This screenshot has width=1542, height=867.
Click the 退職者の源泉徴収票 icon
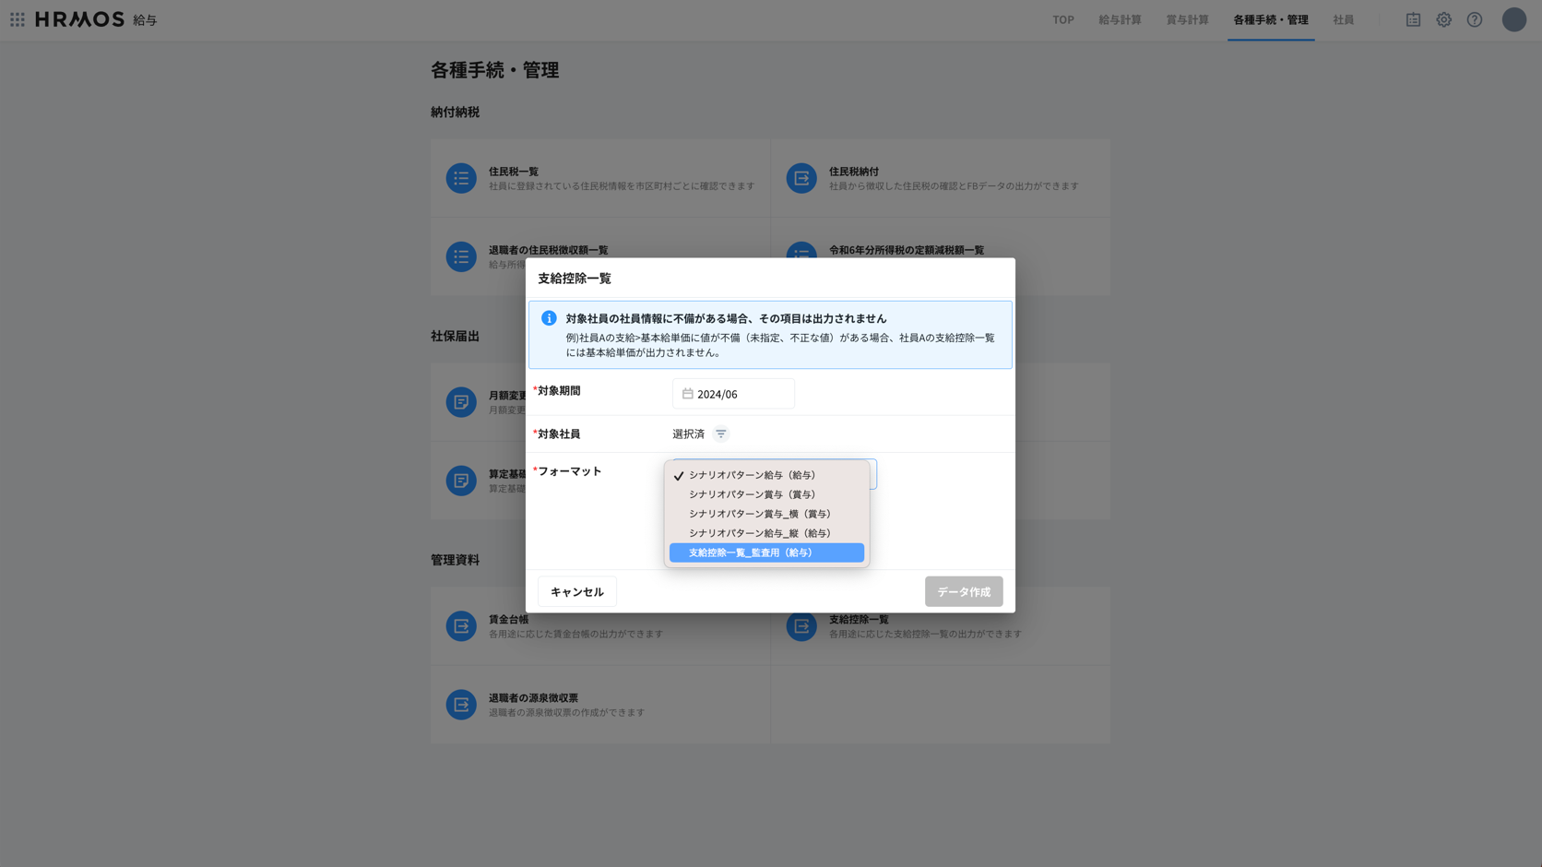(461, 705)
